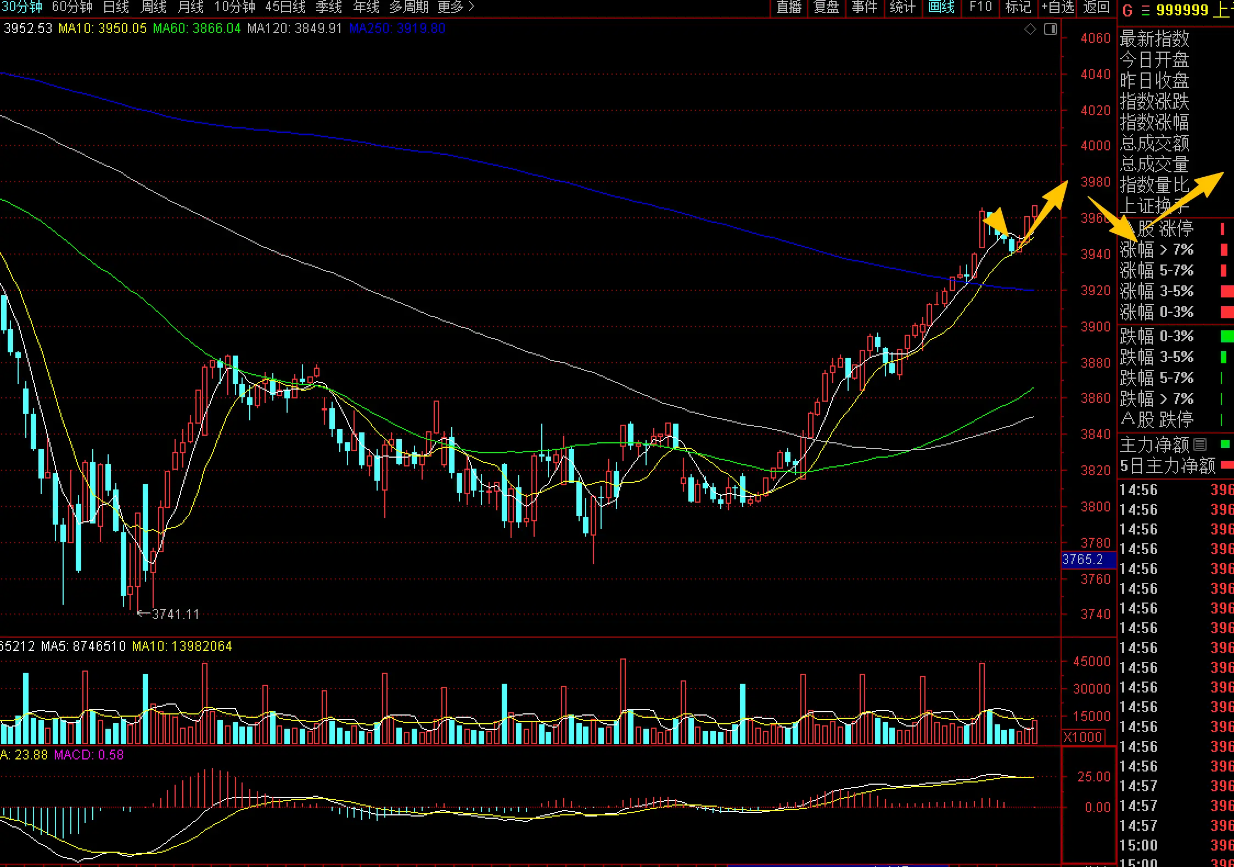Image resolution: width=1234 pixels, height=867 pixels.
Task: Click the MA10: 3950.05 indicator label
Action: coord(103,29)
